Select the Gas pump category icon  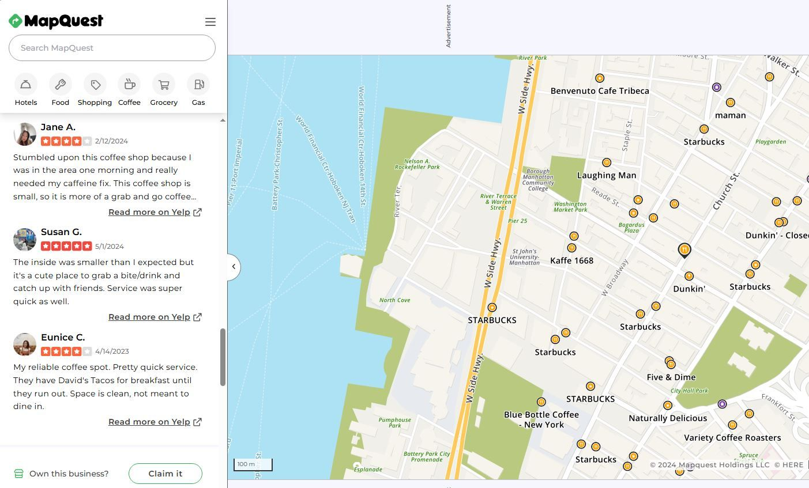pyautogui.click(x=198, y=84)
